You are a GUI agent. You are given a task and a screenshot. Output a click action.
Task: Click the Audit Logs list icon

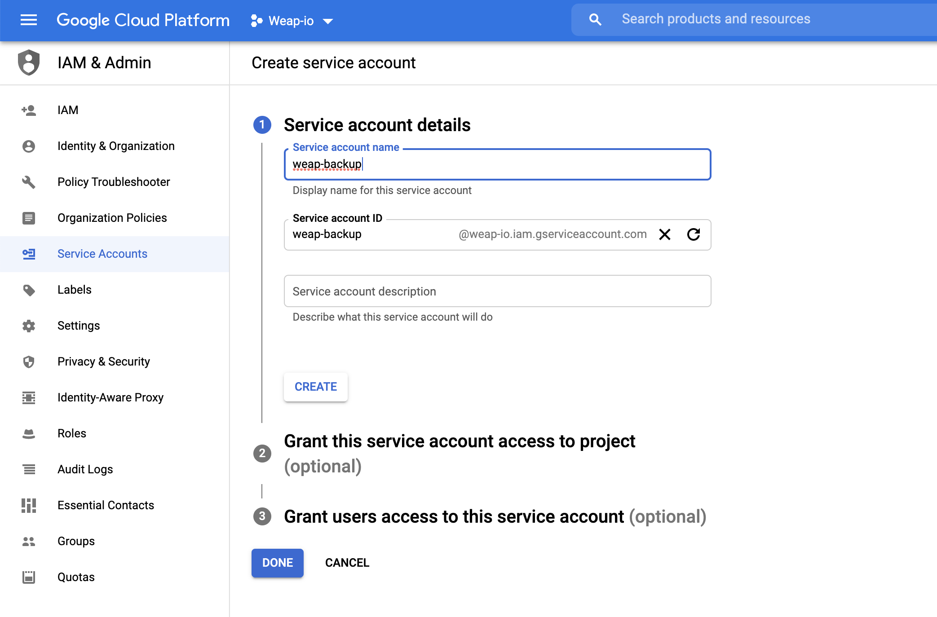29,469
